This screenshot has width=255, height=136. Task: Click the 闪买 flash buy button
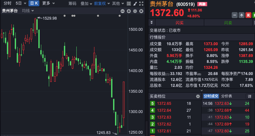[x=180, y=23]
